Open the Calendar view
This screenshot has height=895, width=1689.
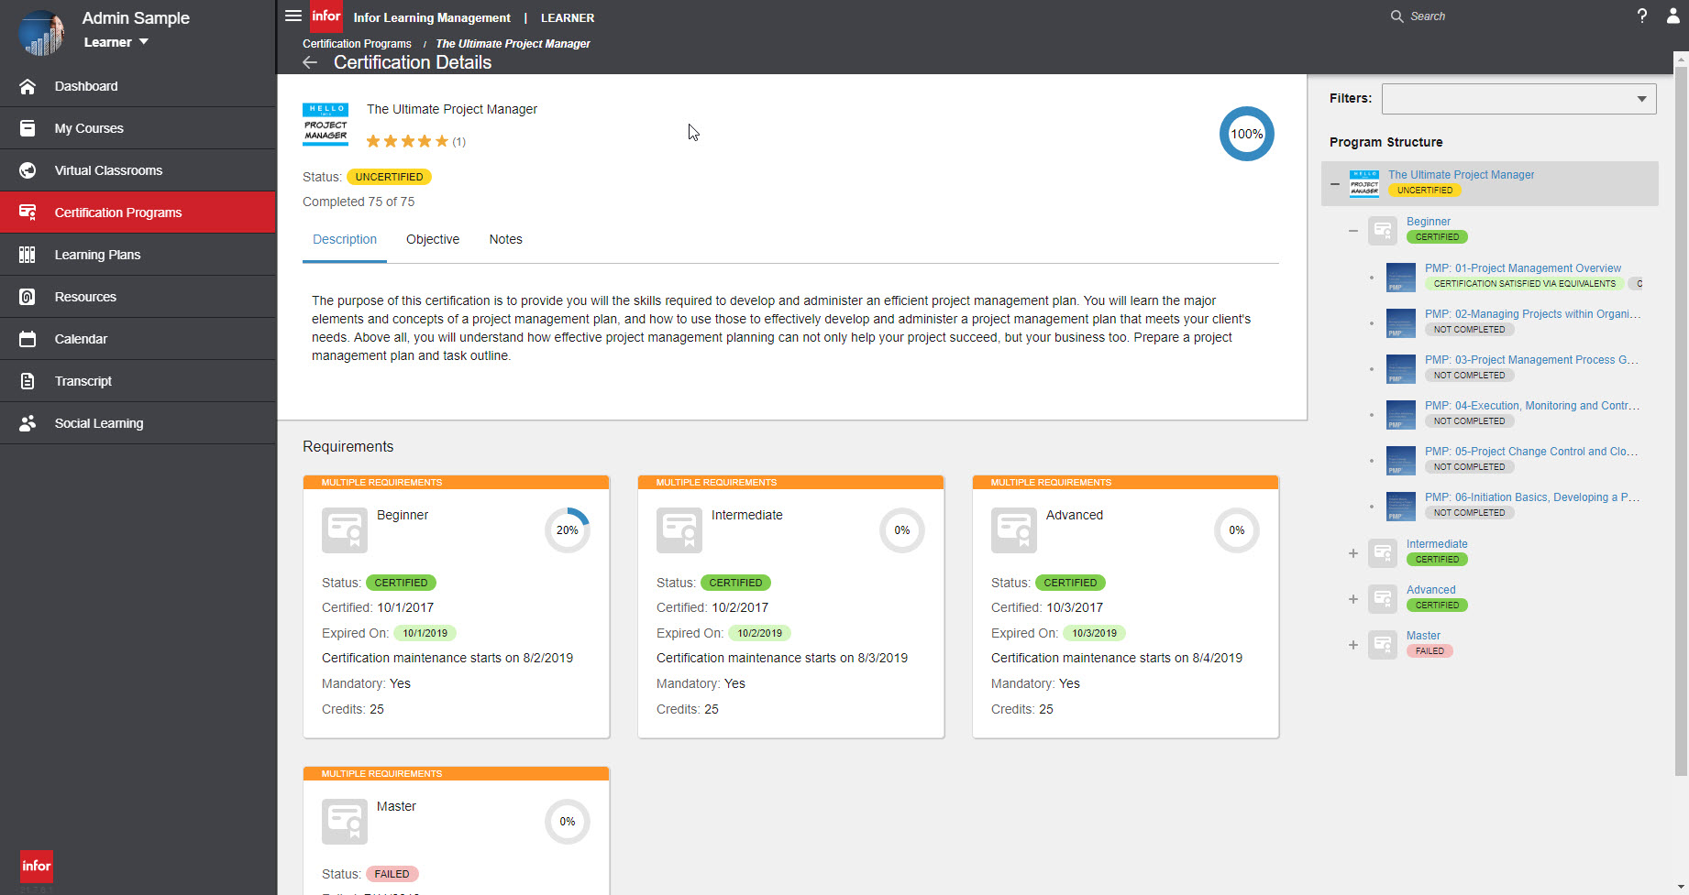tap(81, 338)
